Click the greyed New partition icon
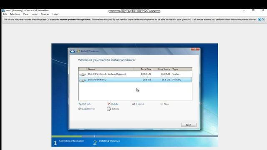This screenshot has width=267, height=150. point(161,104)
